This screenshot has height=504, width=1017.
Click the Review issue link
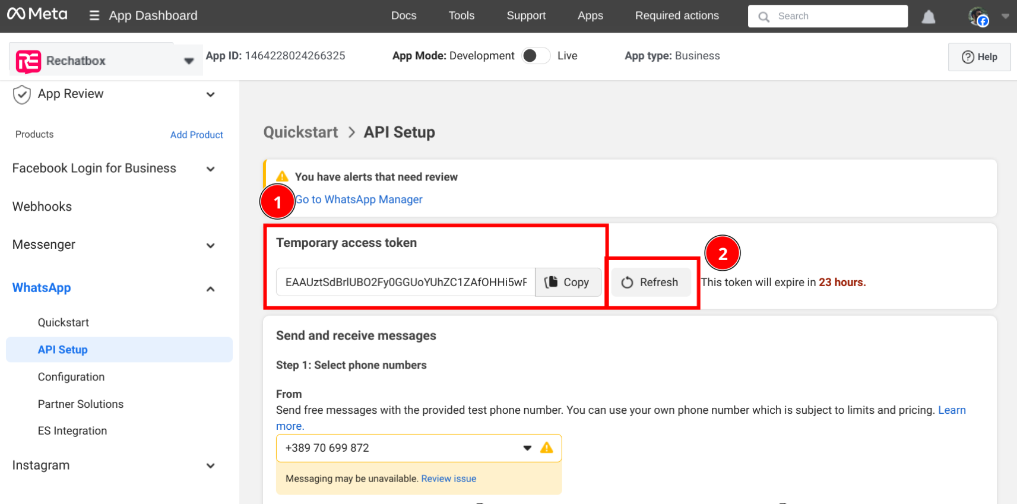pos(449,478)
